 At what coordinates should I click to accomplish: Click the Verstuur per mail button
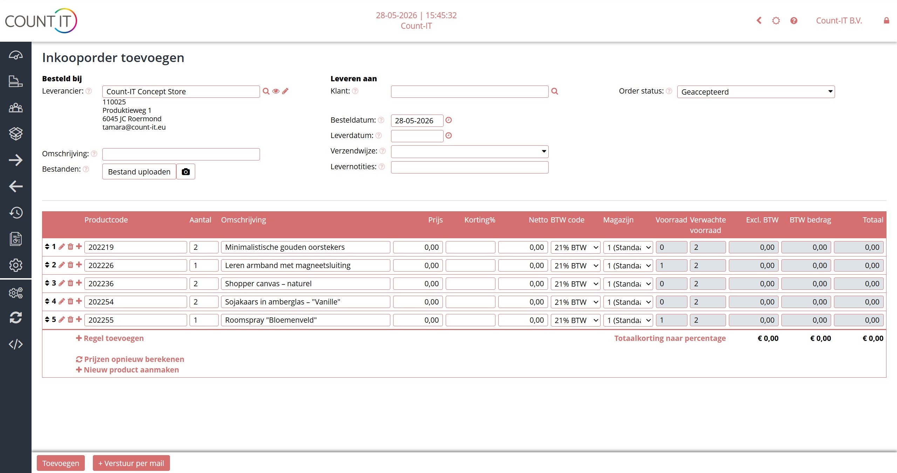(x=131, y=463)
